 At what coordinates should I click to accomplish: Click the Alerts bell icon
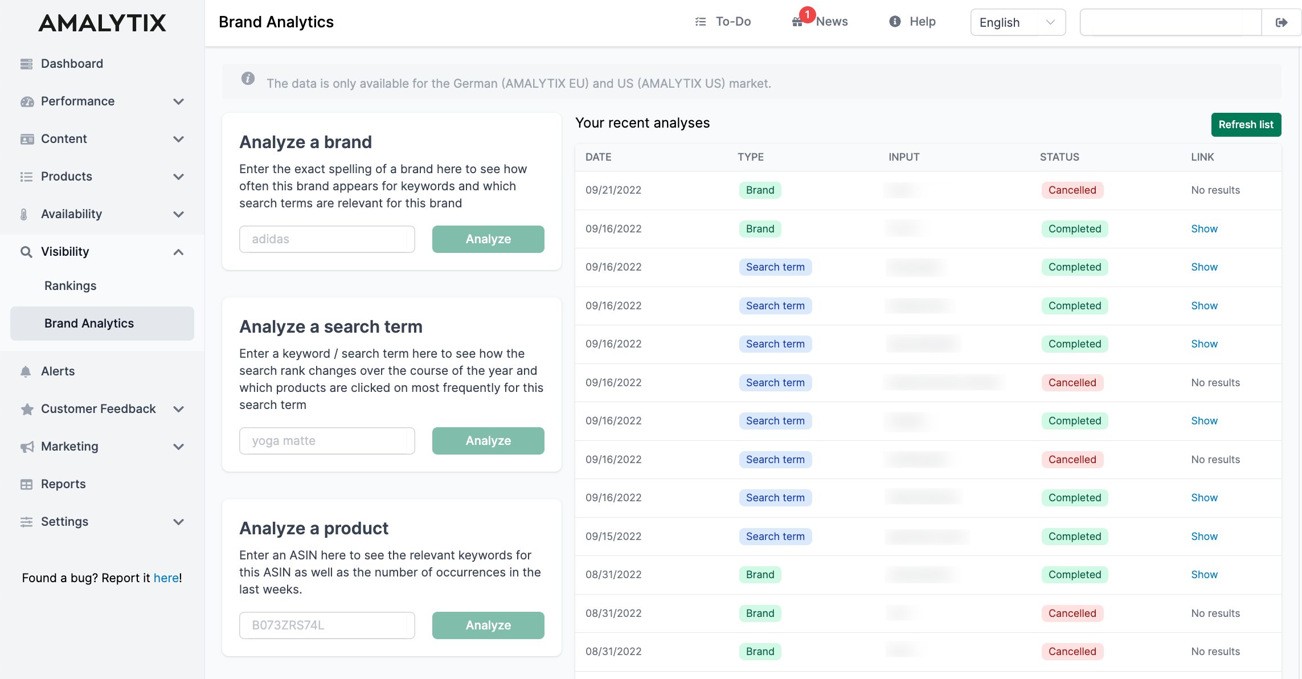pyautogui.click(x=26, y=371)
